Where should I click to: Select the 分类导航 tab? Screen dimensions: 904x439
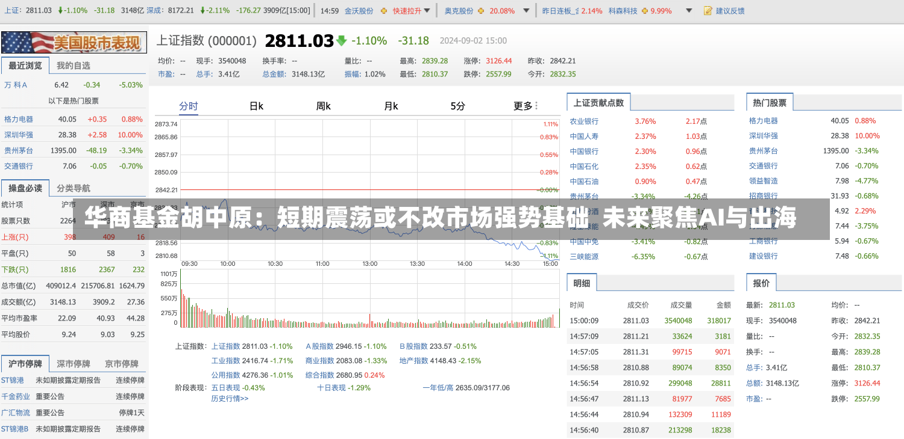coord(74,188)
